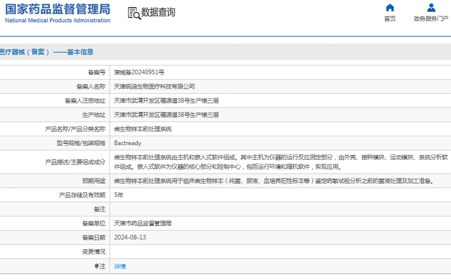Select filer name 天津锐迪生物医疗科技有限公司
This screenshot has height=279, width=451.
coord(154,87)
